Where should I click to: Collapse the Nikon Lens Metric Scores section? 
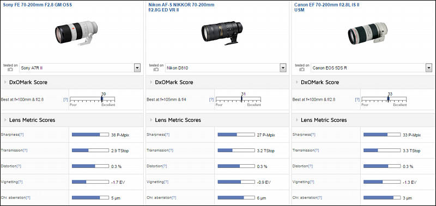[x=152, y=120]
